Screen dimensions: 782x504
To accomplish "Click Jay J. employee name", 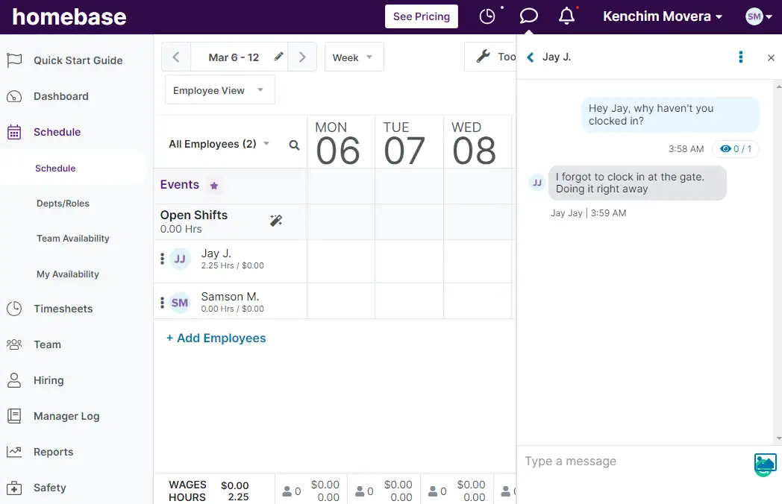I will pyautogui.click(x=216, y=253).
